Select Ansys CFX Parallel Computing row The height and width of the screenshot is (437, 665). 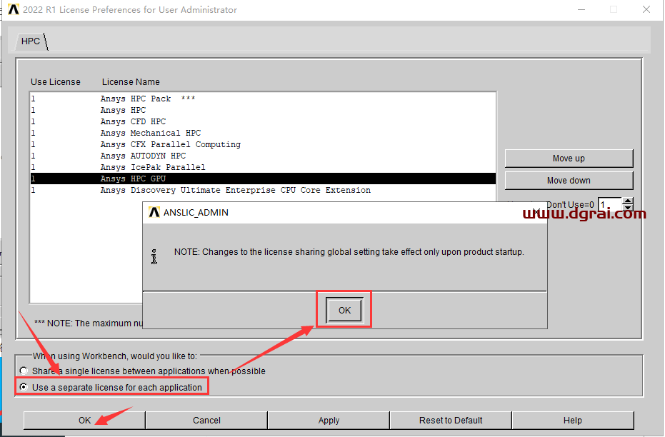(263, 144)
